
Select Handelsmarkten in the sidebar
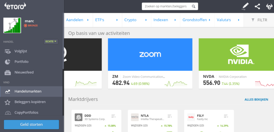(28, 91)
